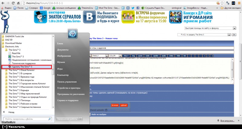Expand the DAEMON Tools Lite folder
Screen dimensions: 242x129
click(13, 36)
